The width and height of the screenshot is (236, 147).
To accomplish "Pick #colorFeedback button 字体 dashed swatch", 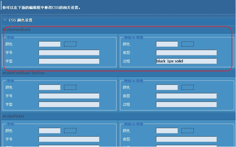I will pos(70,87).
